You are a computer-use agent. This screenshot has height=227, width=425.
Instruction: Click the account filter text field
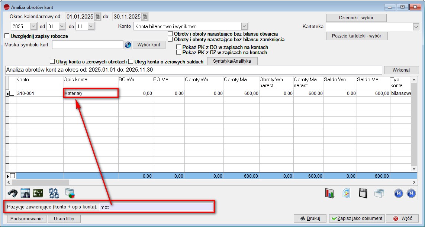click(157, 207)
